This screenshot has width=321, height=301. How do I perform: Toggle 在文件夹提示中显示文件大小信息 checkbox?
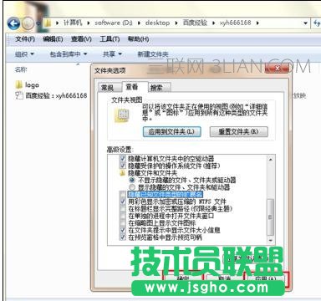pos(123,230)
